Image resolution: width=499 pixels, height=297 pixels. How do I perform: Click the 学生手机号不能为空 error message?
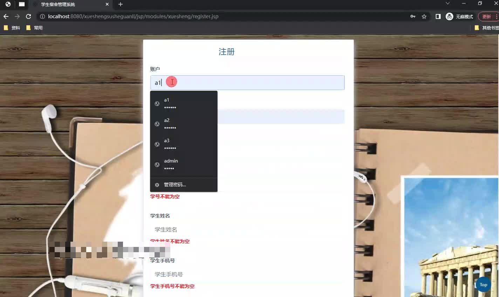tap(172, 286)
